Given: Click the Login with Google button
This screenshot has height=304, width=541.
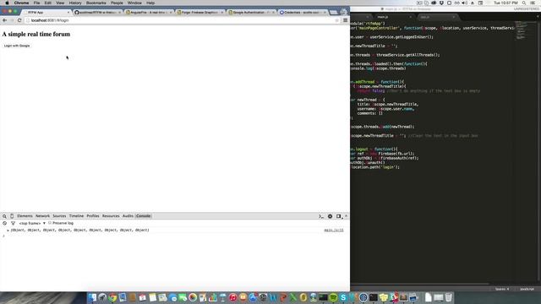Looking at the screenshot, I should [17, 46].
